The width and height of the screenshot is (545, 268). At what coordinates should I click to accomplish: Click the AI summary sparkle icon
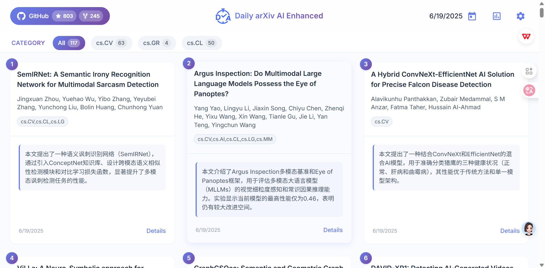529,71
